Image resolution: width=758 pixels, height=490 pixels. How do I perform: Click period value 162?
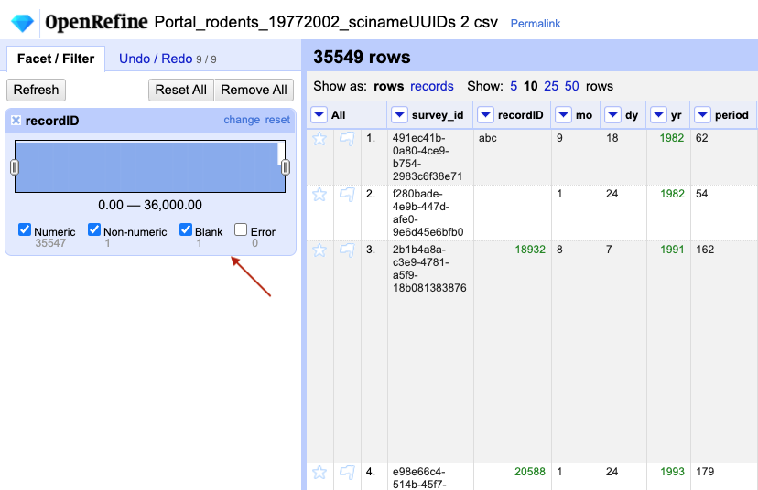[705, 250]
